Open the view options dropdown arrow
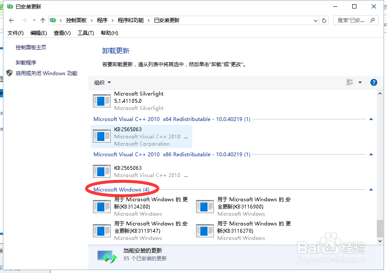The height and width of the screenshot is (273, 387). click(x=360, y=82)
